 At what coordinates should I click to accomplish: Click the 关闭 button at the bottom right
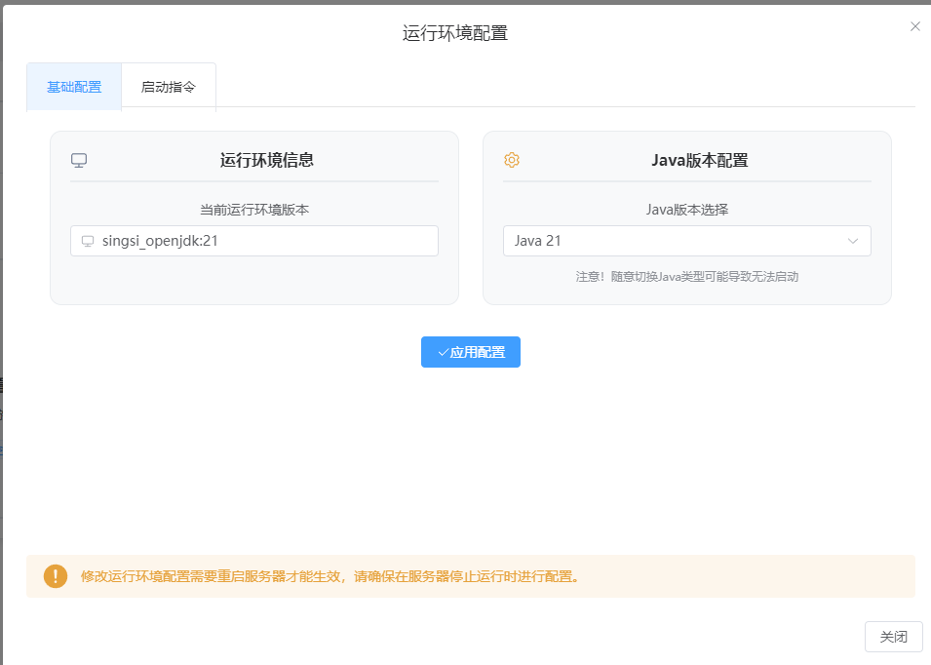click(x=893, y=637)
